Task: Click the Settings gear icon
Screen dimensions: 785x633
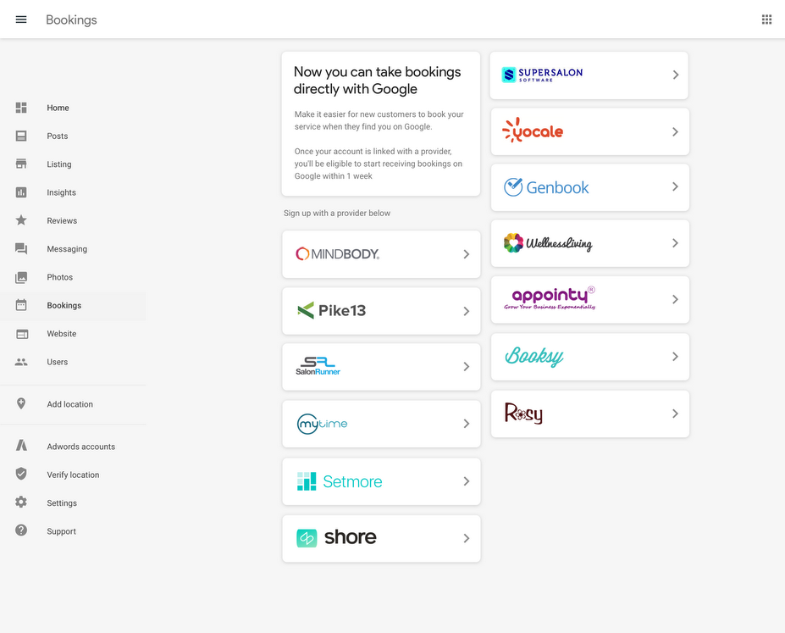Action: 21,502
